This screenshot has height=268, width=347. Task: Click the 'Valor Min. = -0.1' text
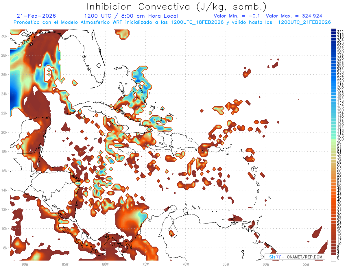(237, 16)
